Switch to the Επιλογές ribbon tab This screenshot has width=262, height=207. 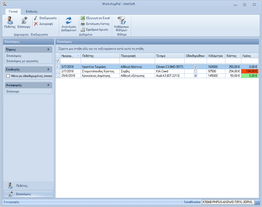pyautogui.click(x=32, y=12)
